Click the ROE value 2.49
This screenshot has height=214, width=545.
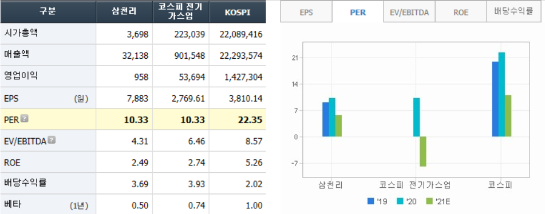point(140,163)
